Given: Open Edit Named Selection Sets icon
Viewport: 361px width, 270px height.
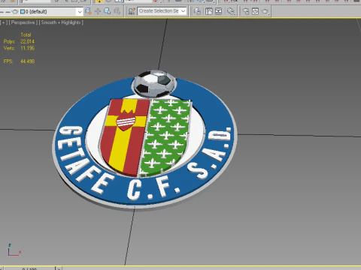Looking at the screenshot, I should click(x=132, y=11).
